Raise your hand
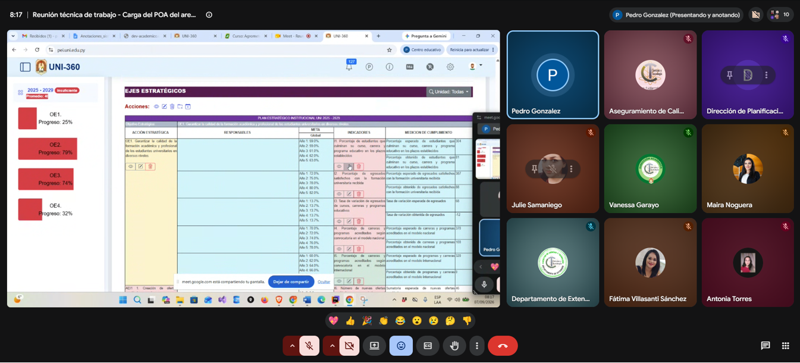The width and height of the screenshot is (800, 363). [x=454, y=346]
